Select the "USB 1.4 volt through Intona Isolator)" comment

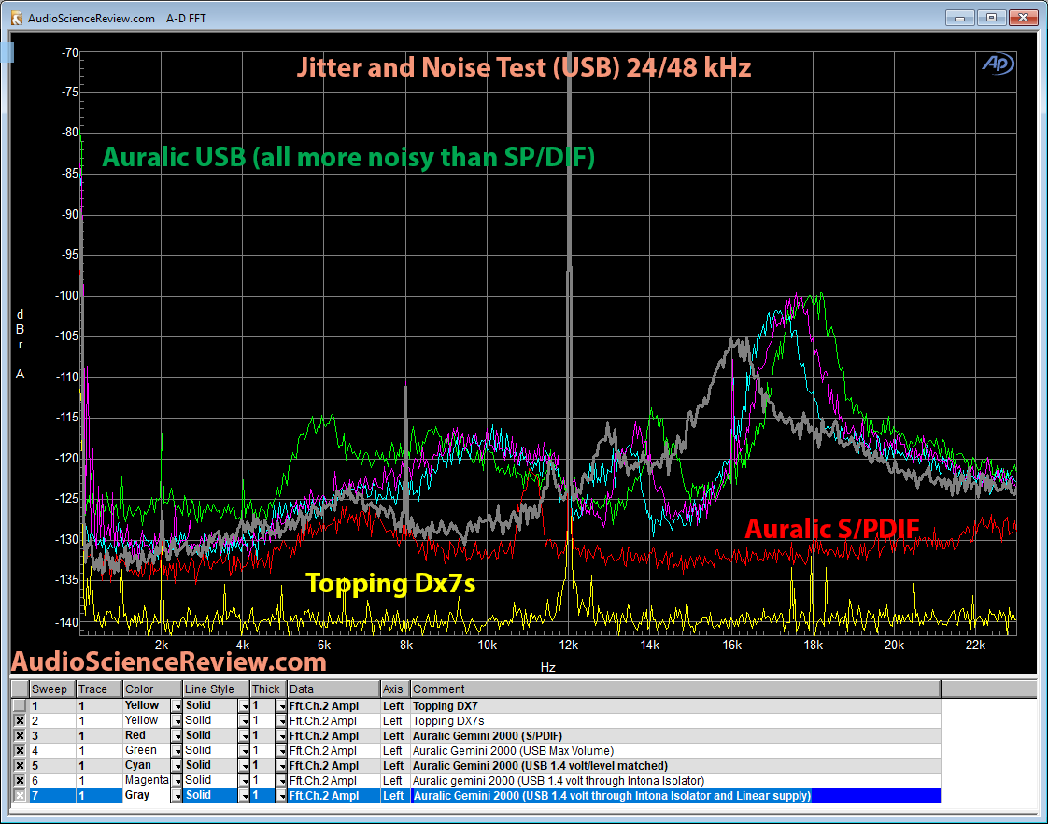(x=675, y=781)
